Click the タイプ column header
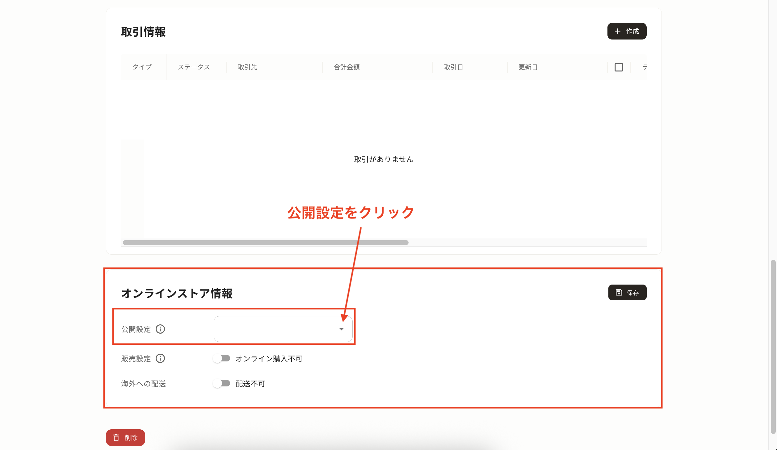This screenshot has width=777, height=450. 142,67
